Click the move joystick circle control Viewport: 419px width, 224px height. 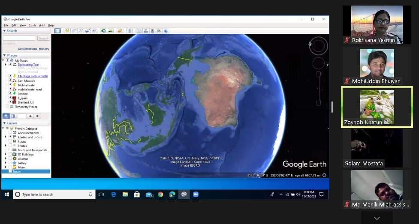click(x=319, y=63)
